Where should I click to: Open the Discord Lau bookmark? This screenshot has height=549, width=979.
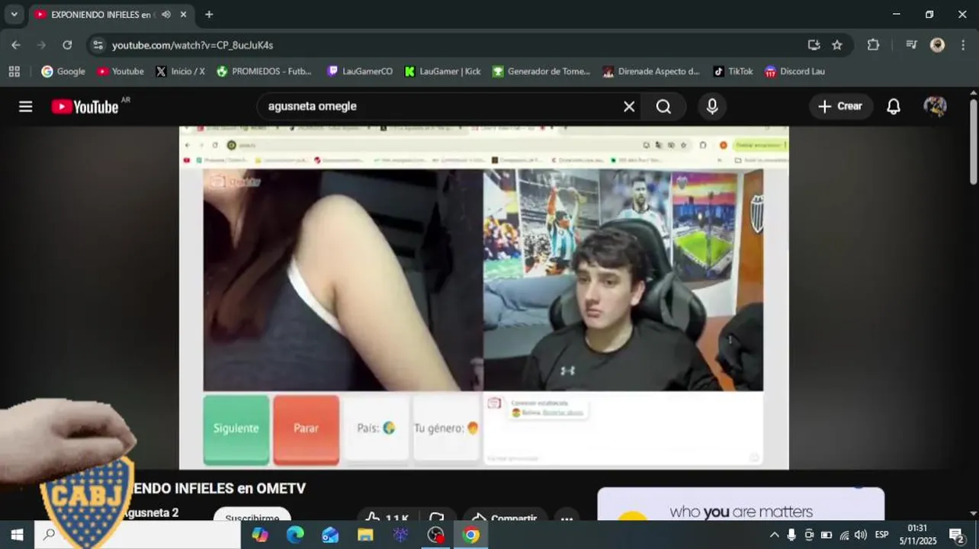[794, 71]
